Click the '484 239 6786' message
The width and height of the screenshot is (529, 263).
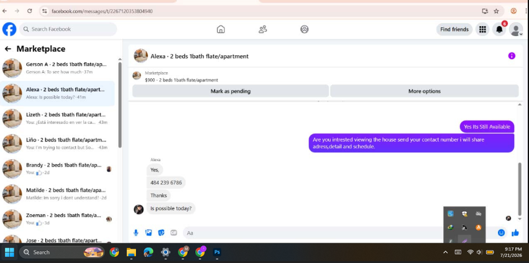[166, 183]
